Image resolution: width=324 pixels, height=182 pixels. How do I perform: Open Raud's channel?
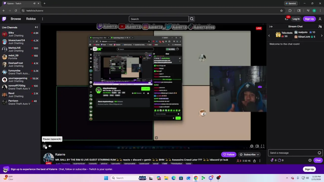[20, 95]
